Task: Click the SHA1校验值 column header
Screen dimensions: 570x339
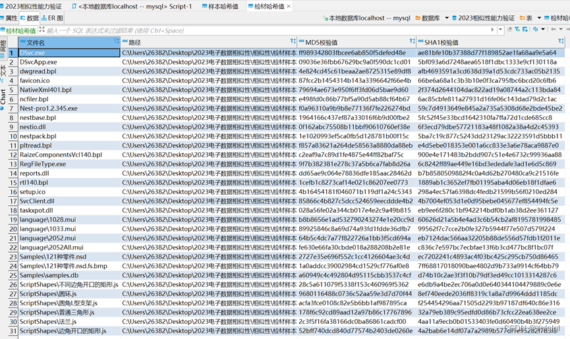Action: tap(491, 43)
